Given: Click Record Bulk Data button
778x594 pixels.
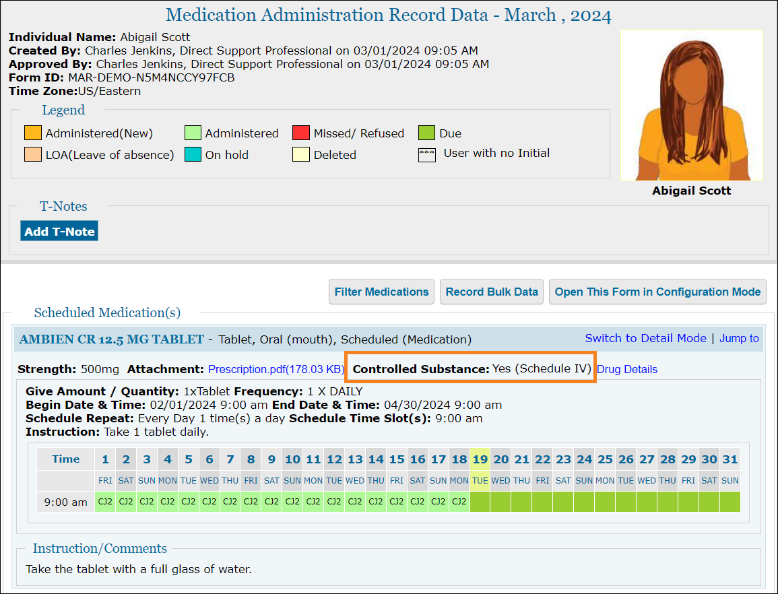Looking at the screenshot, I should click(492, 292).
